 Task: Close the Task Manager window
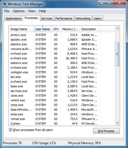[x=119, y=3]
